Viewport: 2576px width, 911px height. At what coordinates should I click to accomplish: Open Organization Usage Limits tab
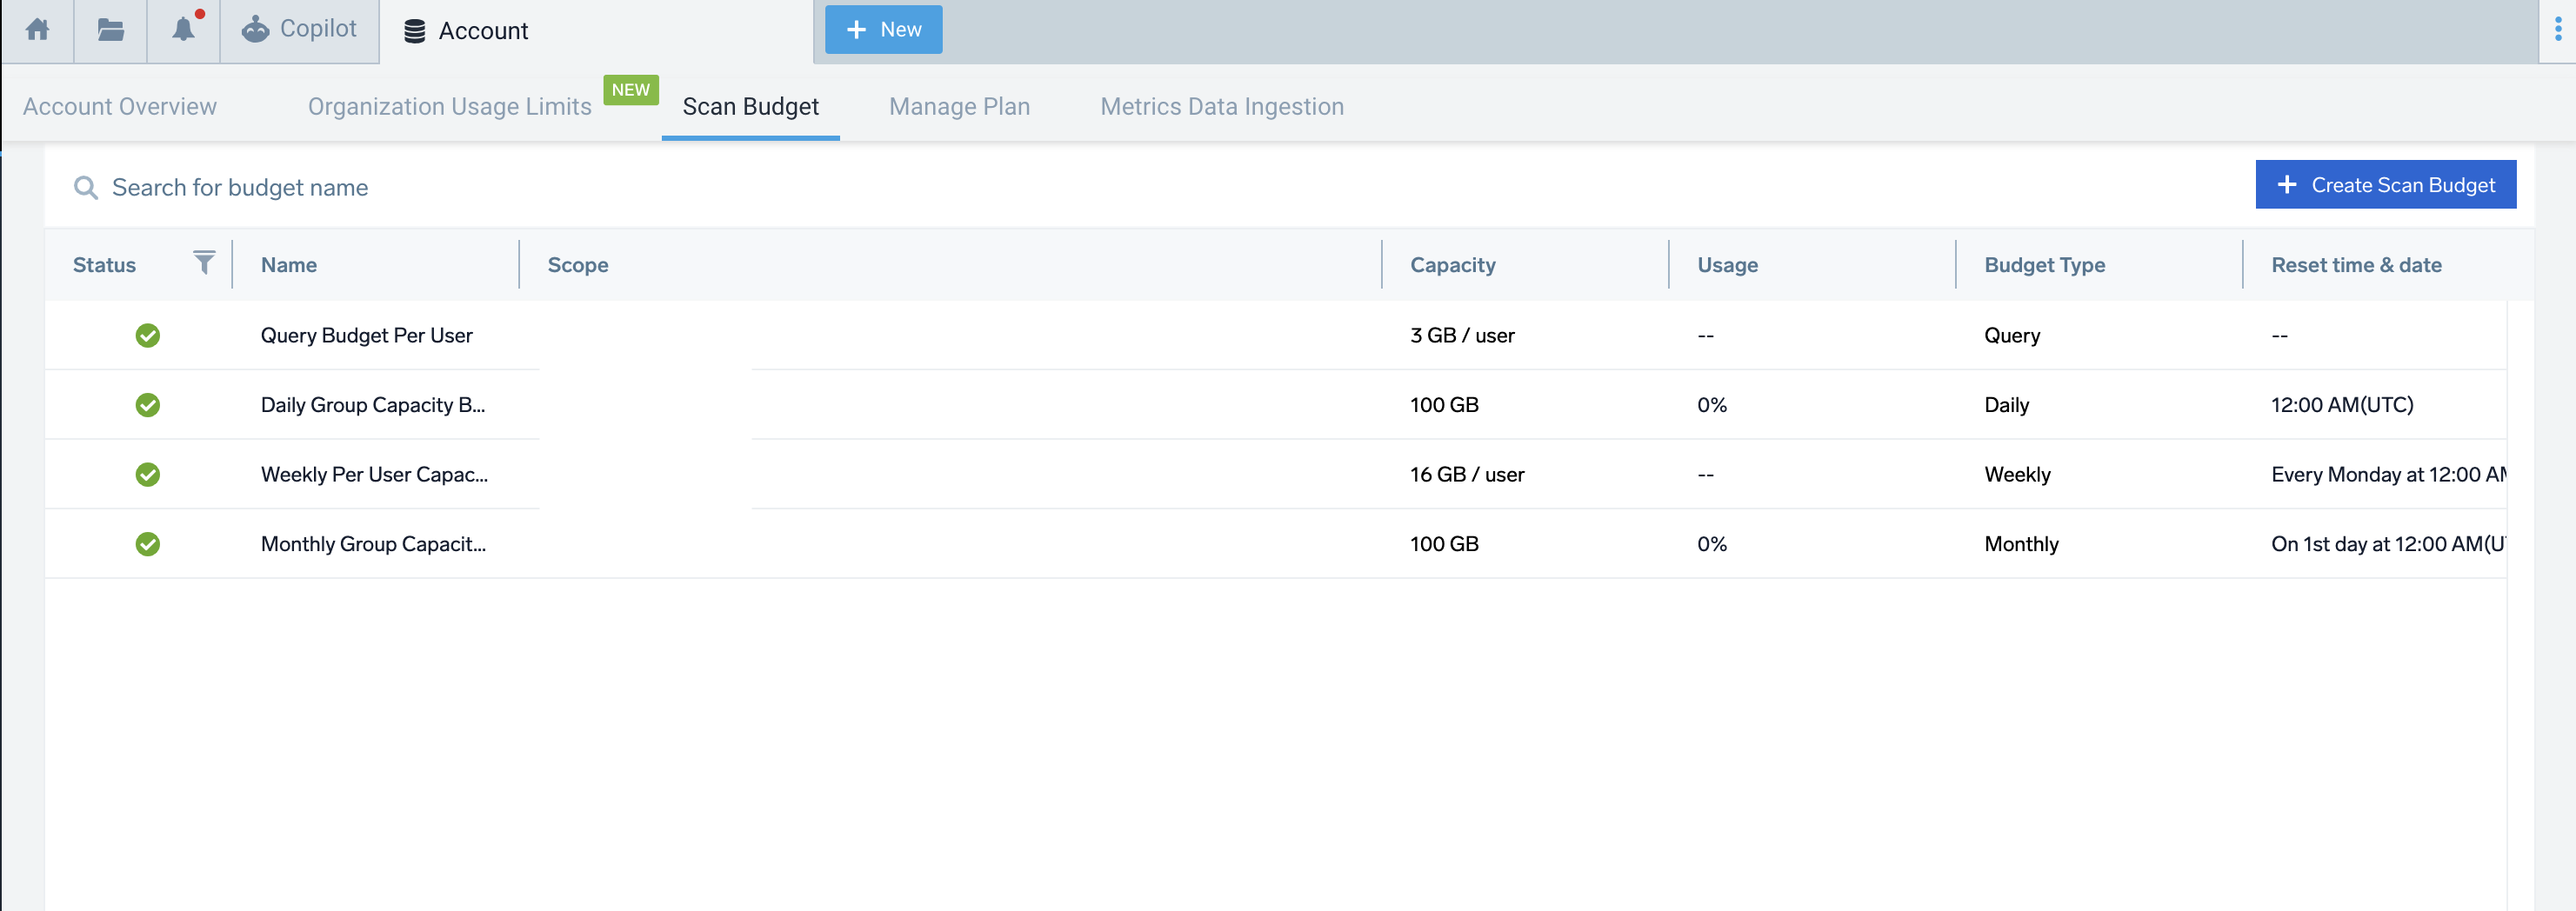449,107
